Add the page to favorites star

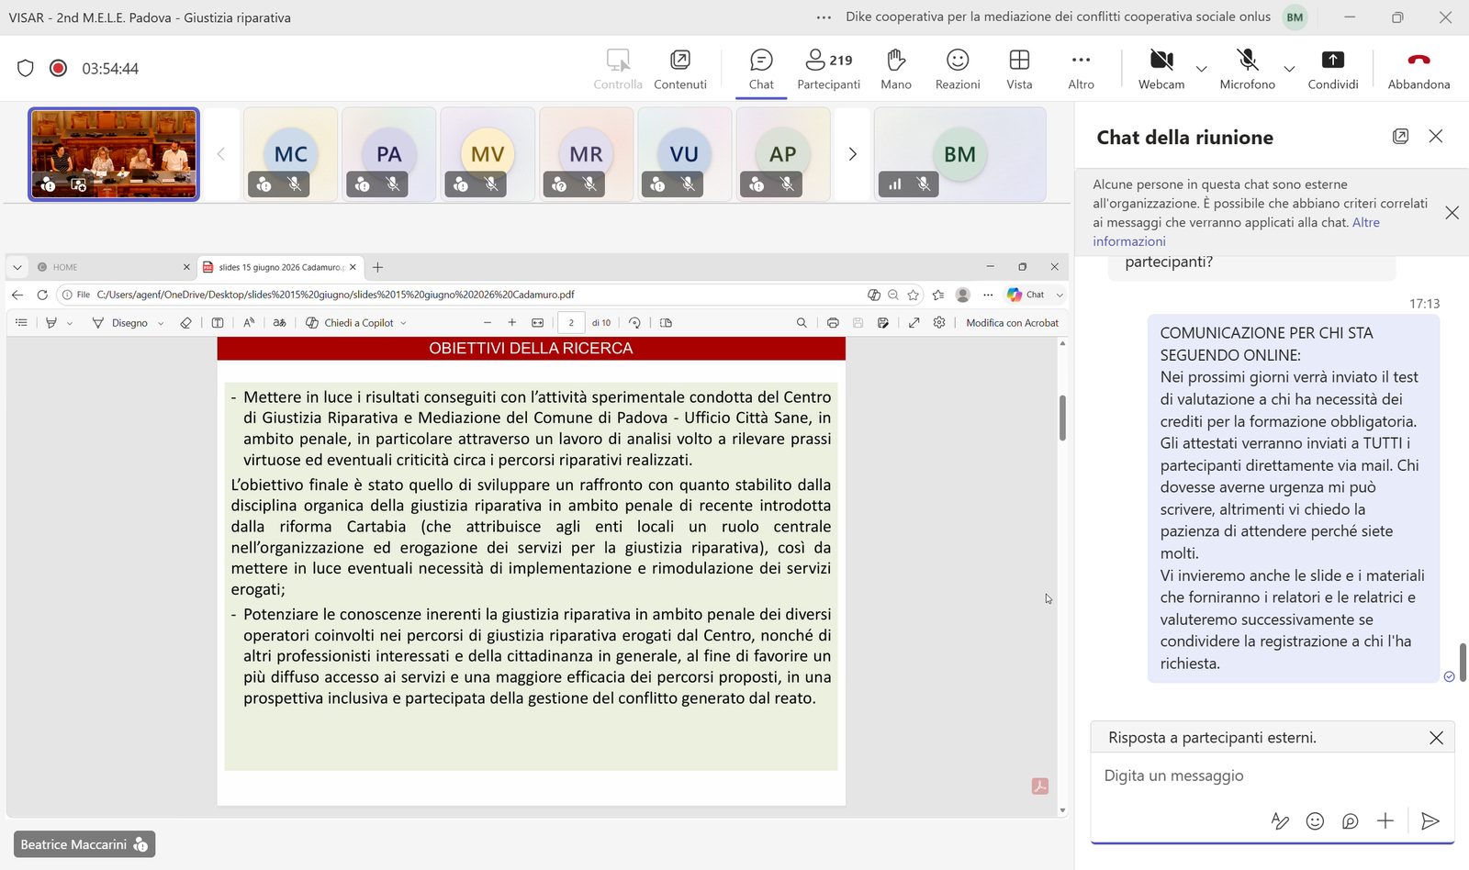tap(913, 295)
